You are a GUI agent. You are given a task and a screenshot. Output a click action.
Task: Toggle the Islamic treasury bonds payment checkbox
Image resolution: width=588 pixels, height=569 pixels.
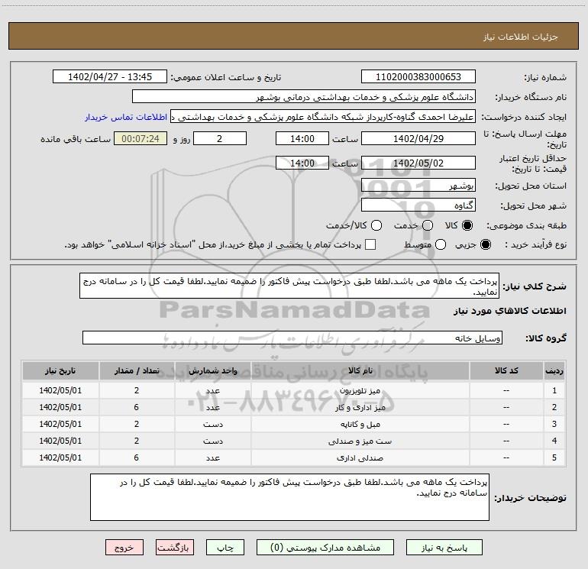pyautogui.click(x=371, y=244)
